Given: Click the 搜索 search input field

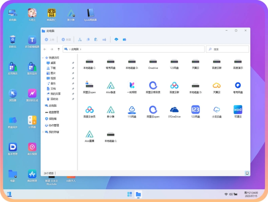Looking at the screenshot, I should click(x=227, y=49).
